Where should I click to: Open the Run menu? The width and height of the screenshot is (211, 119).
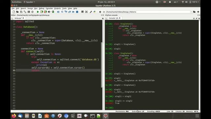click(x=36, y=8)
